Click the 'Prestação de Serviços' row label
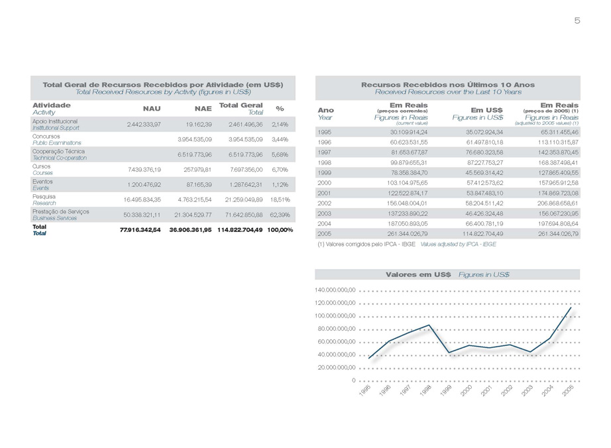This screenshot has width=611, height=448. [60, 211]
